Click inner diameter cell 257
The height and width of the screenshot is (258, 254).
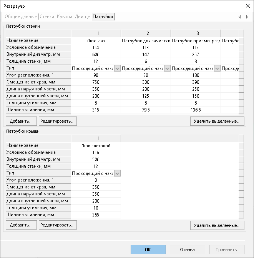coord(196,55)
